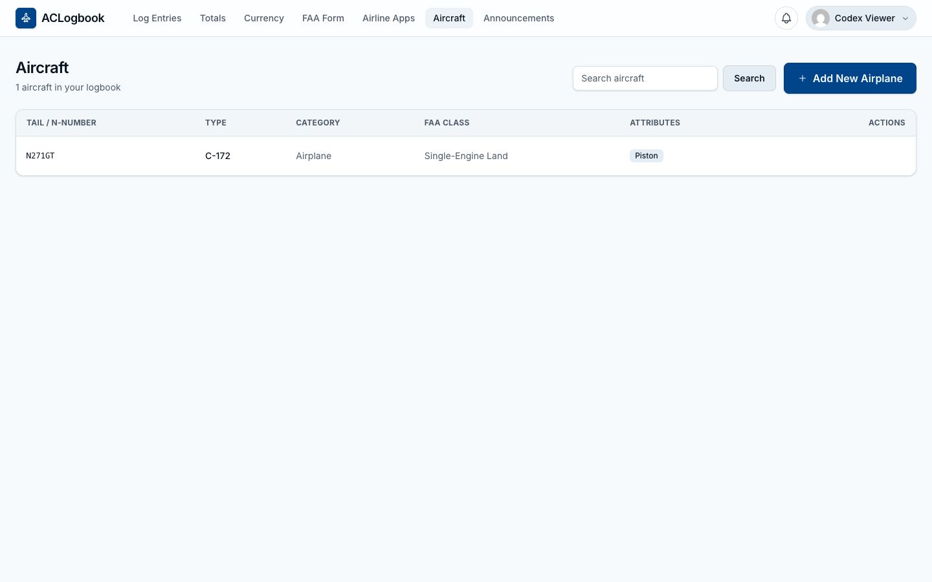Click the Category column header
Viewport: 932px width, 582px height.
[318, 123]
